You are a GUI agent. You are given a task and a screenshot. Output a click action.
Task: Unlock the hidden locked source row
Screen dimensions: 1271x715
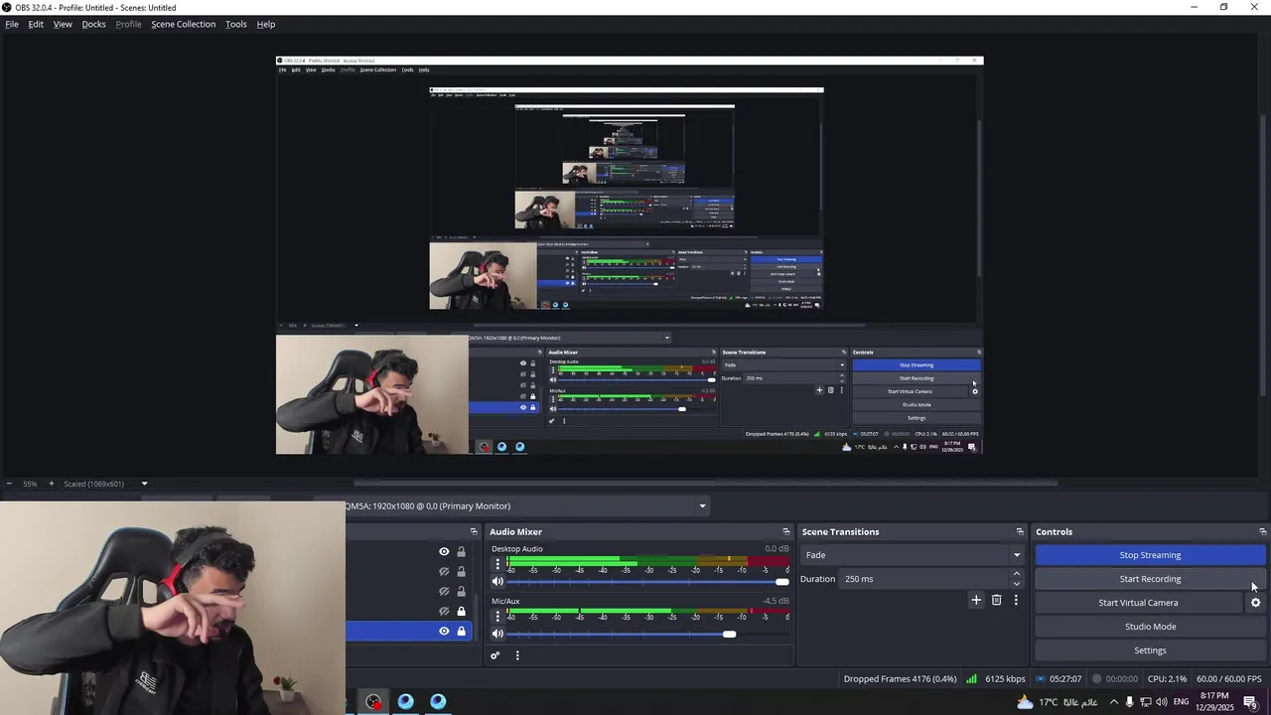(x=461, y=612)
